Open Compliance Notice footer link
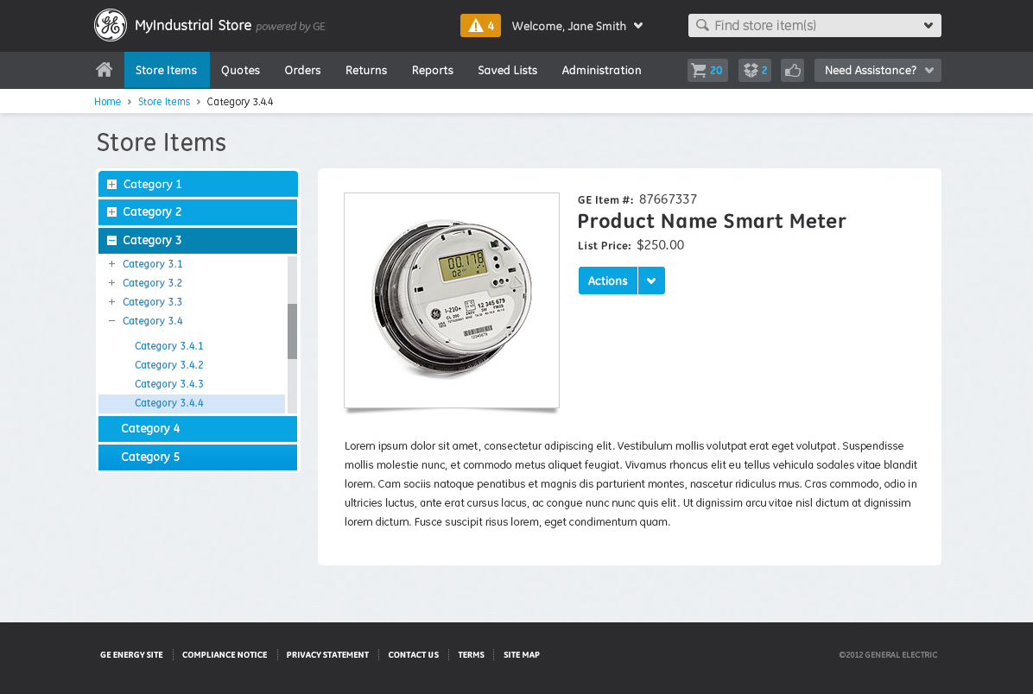 225,654
